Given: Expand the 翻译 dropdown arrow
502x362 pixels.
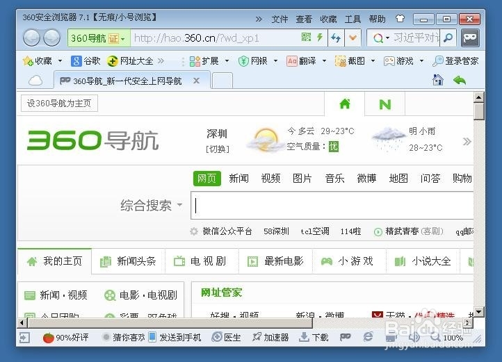Looking at the screenshot, I should (x=324, y=61).
